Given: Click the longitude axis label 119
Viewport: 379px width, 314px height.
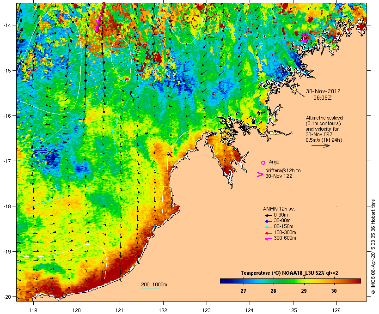Looking at the screenshot, I should pos(33,310).
